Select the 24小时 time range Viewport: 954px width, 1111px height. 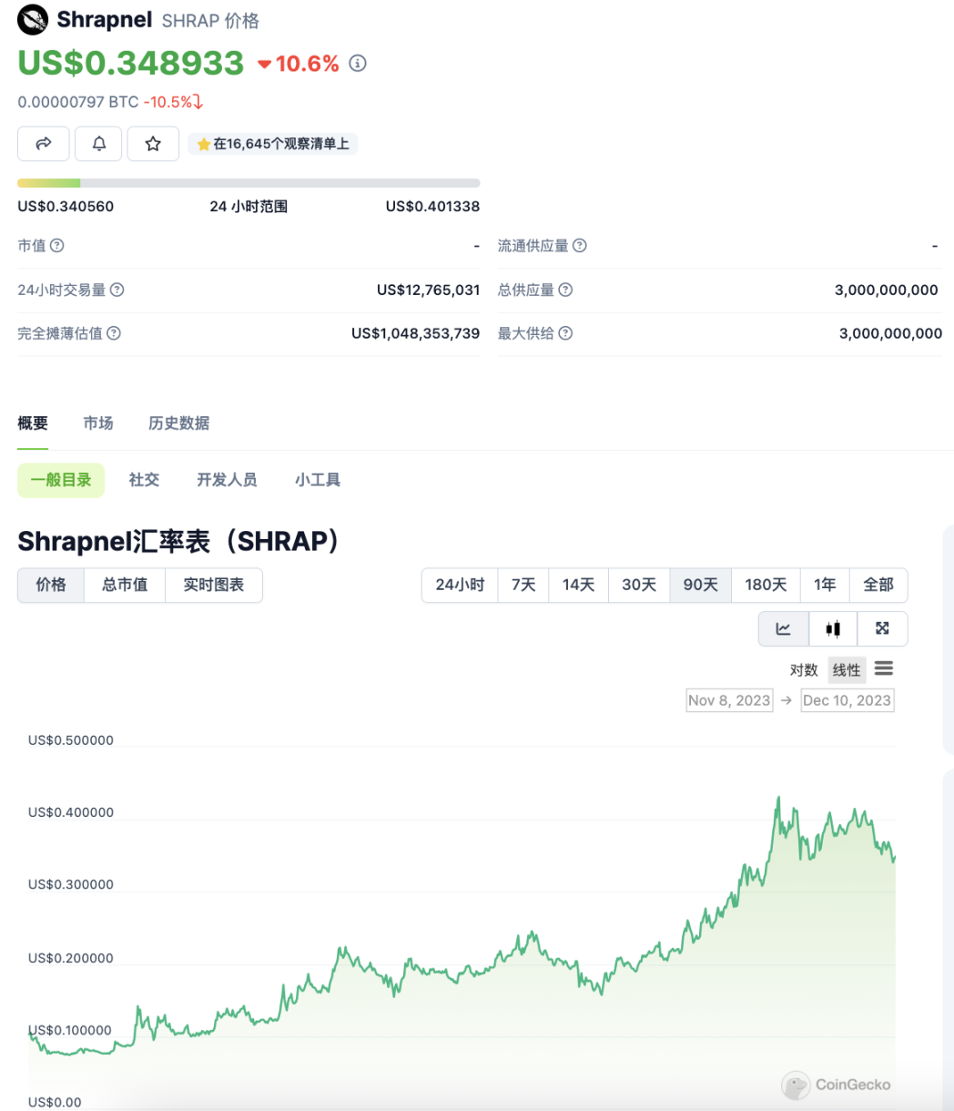[460, 585]
